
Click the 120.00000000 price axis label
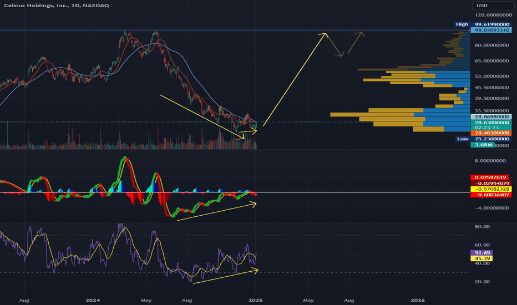pyautogui.click(x=493, y=15)
